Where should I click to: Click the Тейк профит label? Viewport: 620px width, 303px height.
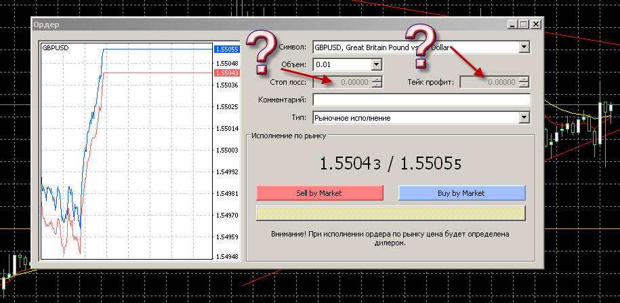431,82
